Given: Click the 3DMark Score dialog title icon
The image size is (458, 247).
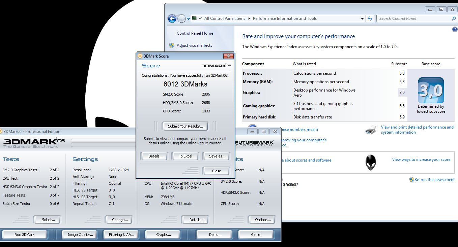Looking at the screenshot, I should [x=140, y=56].
